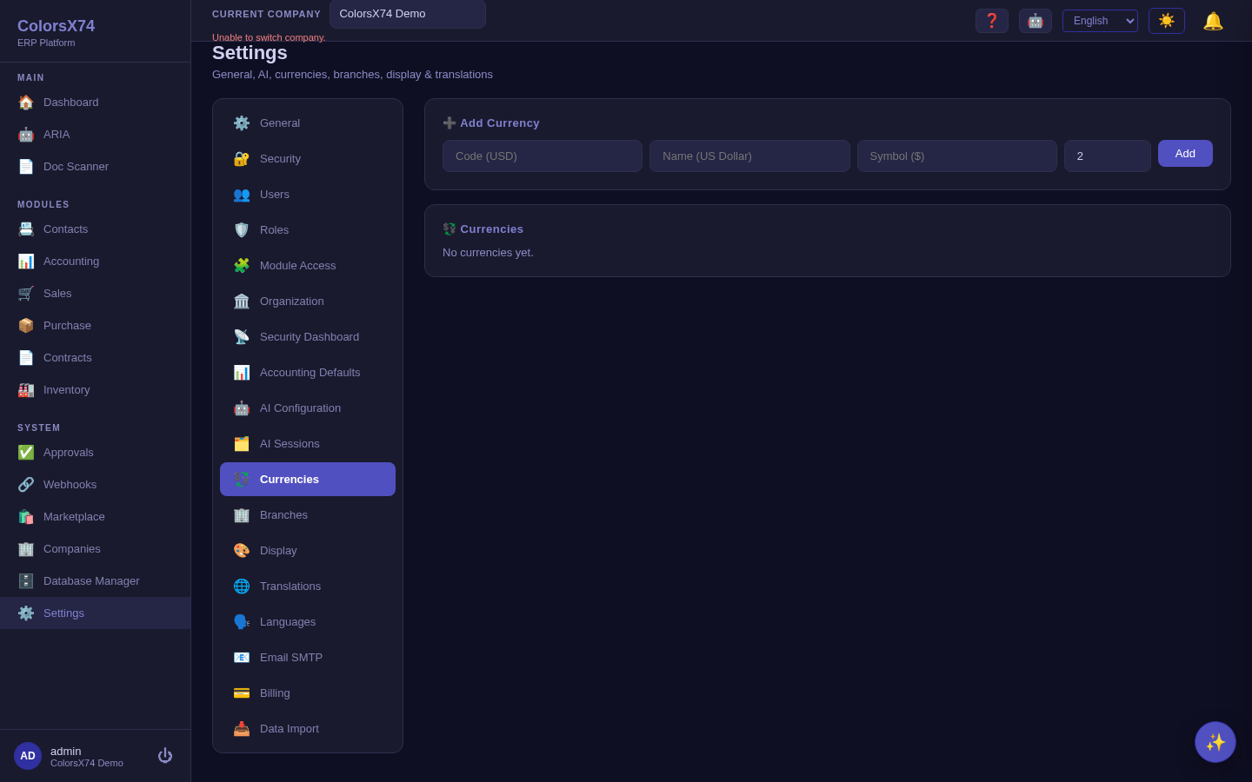
Task: Open the Current Company selector
Action: tap(408, 14)
